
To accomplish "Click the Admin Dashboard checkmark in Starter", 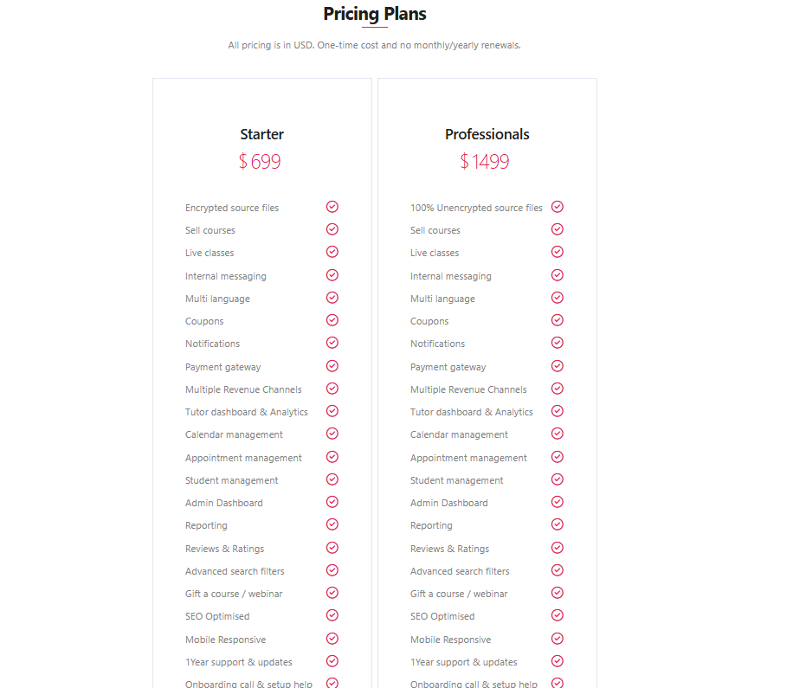I will 332,502.
